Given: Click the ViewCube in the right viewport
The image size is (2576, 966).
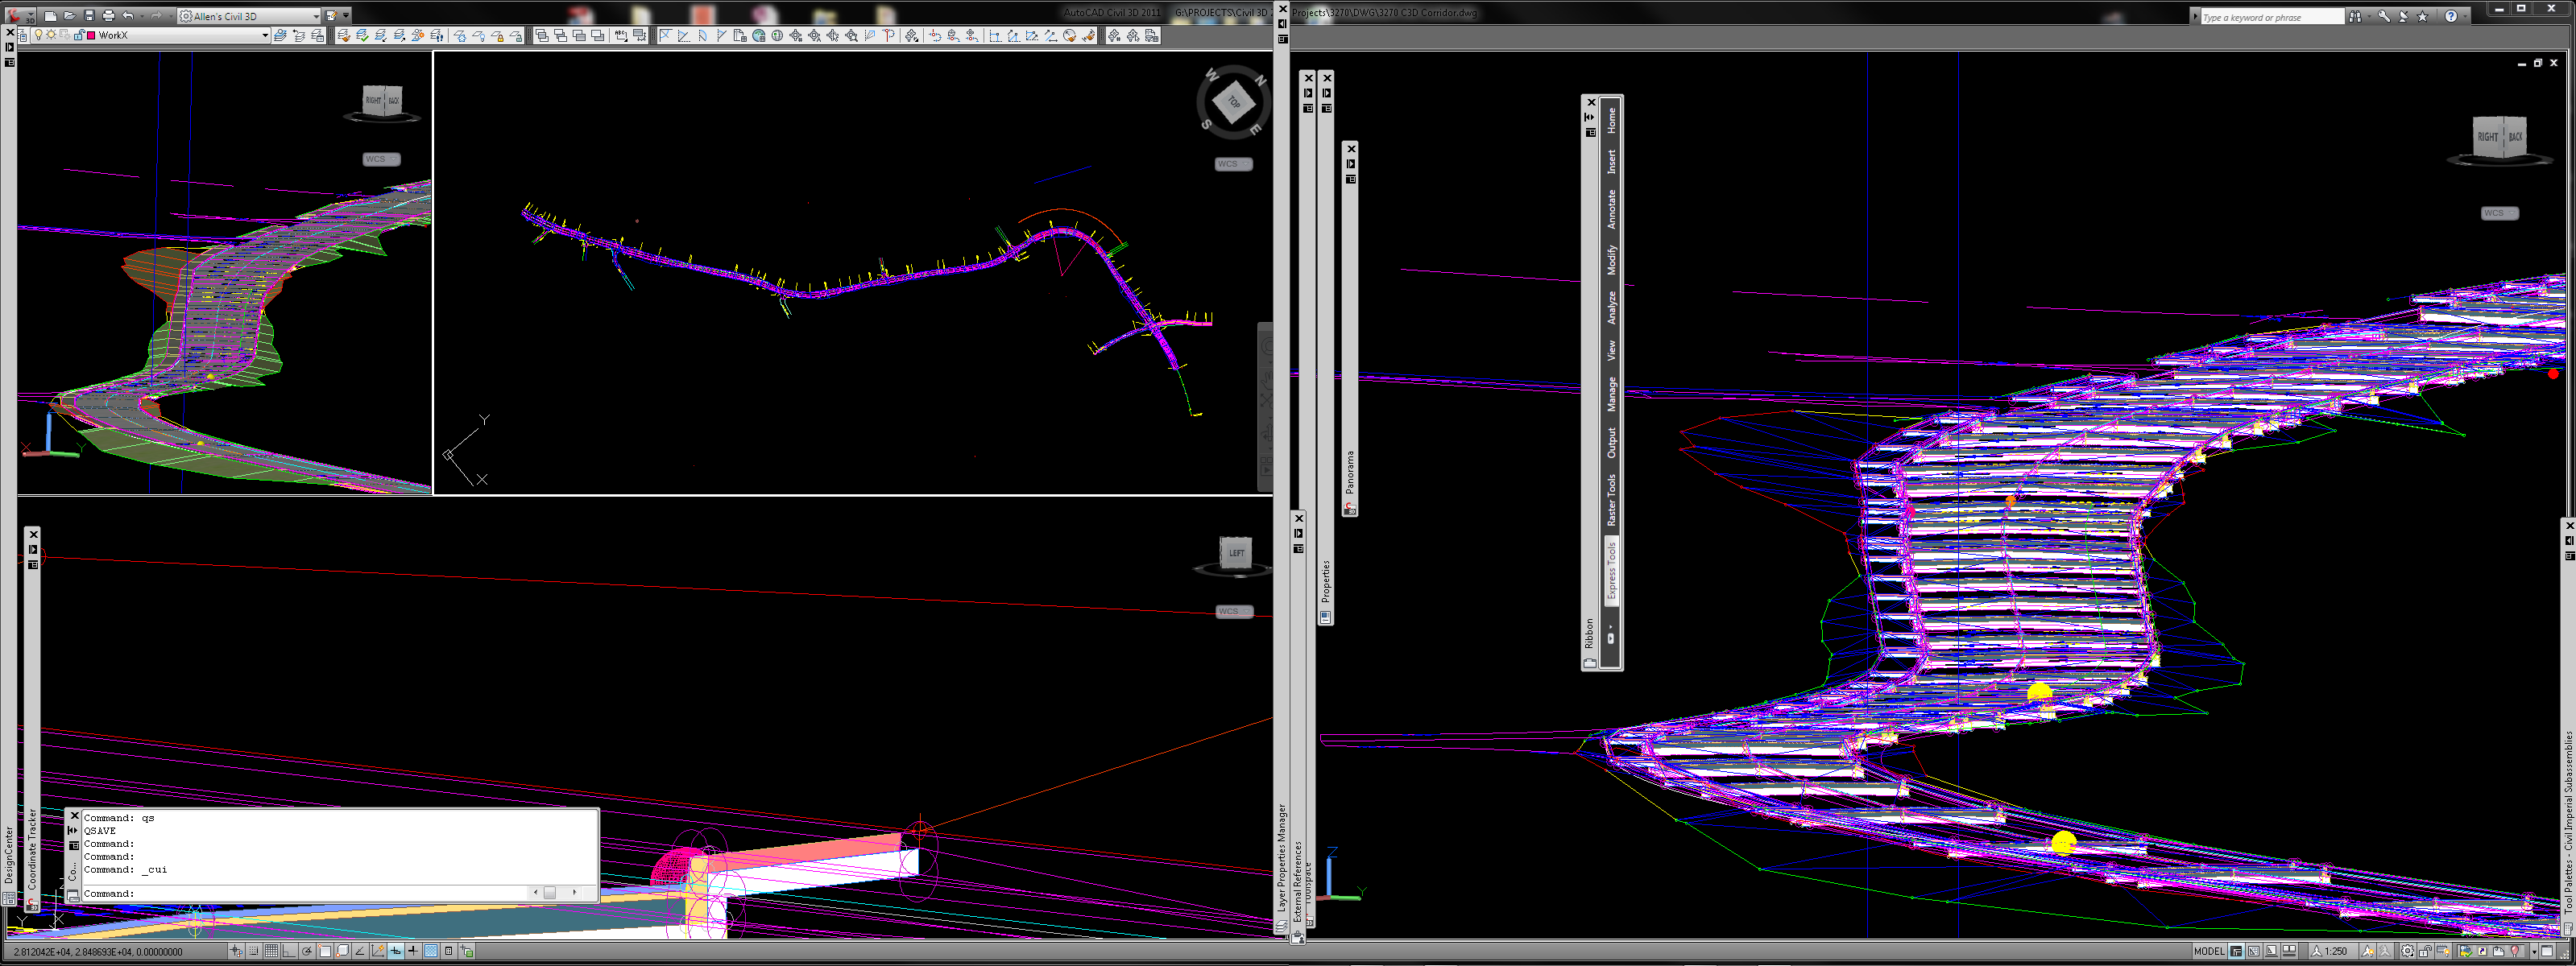Looking at the screenshot, I should (2500, 138).
